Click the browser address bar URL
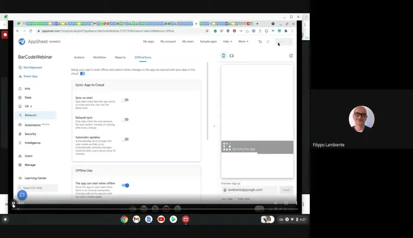Viewport: 413px width, 238px height. point(108,31)
